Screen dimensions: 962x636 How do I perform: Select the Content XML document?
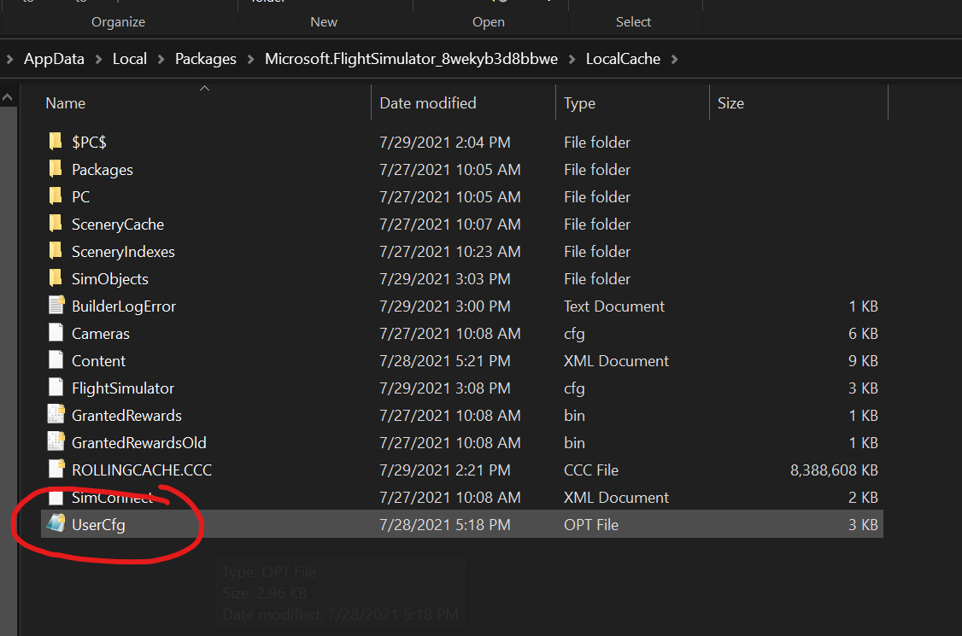pos(98,360)
